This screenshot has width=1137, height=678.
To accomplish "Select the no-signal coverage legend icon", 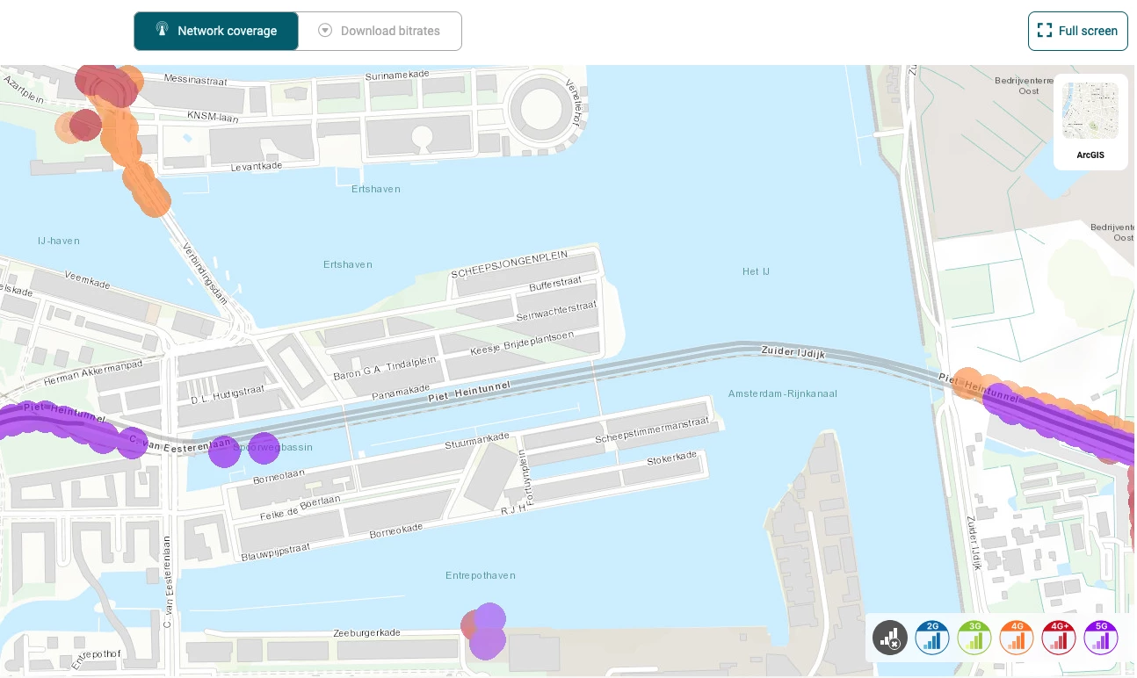I will 890,638.
